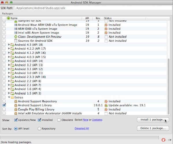
Task: Click the Android 2.3.3 (API 10) folder icon
Action: click(x=12, y=77)
